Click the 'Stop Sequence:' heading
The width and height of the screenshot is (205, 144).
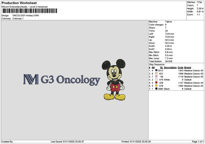coord(157,65)
